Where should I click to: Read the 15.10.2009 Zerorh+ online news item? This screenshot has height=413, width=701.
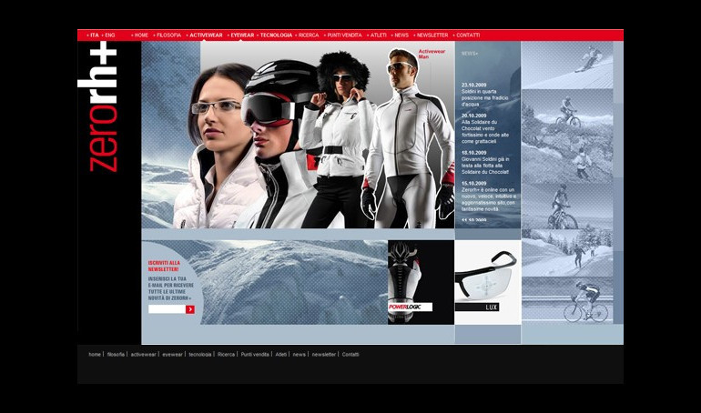coord(488,196)
